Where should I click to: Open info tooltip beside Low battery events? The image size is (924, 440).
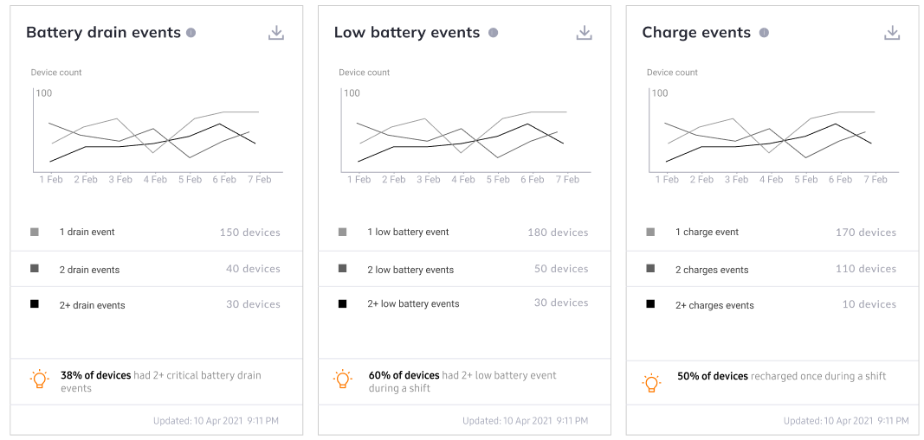494,33
